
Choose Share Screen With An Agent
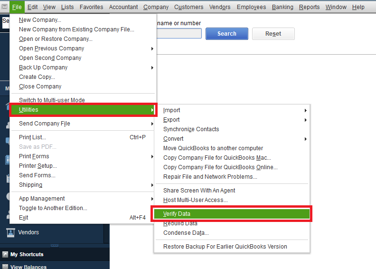coord(232,191)
